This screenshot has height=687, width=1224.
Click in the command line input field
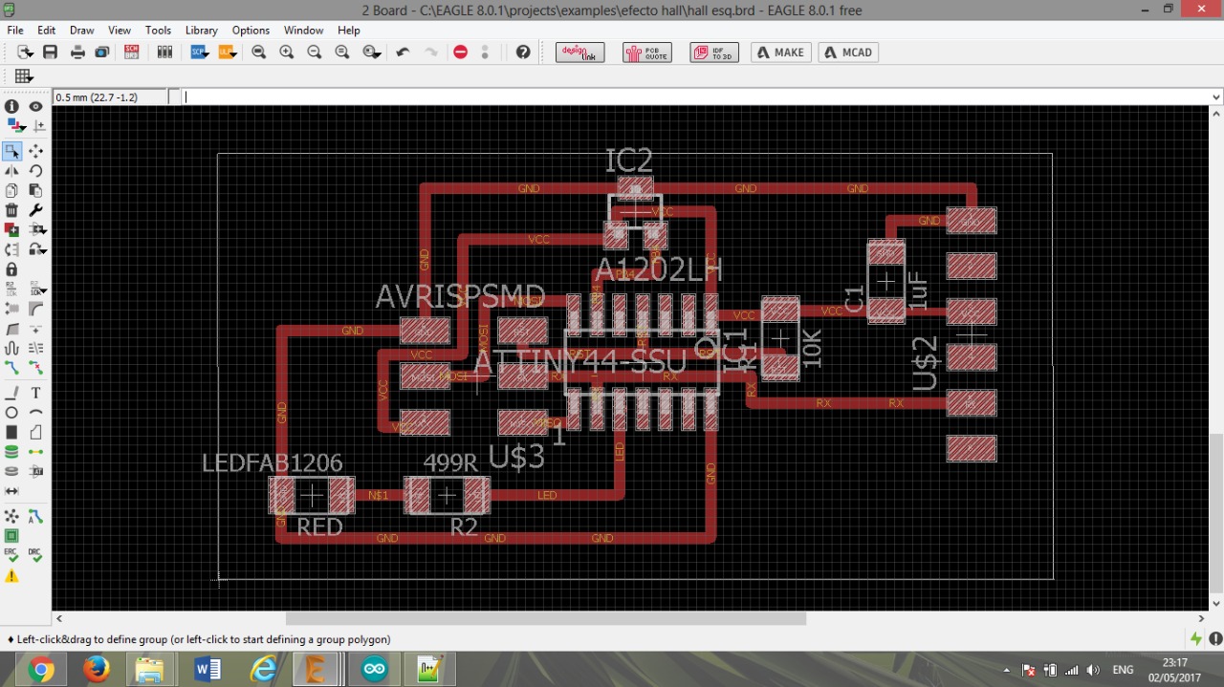click(695, 97)
